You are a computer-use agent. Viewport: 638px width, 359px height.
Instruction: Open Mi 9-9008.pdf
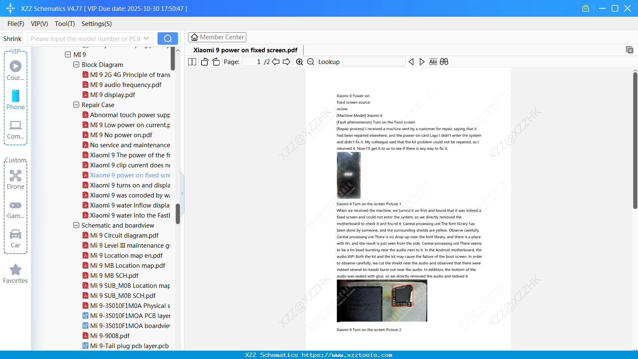coord(110,336)
